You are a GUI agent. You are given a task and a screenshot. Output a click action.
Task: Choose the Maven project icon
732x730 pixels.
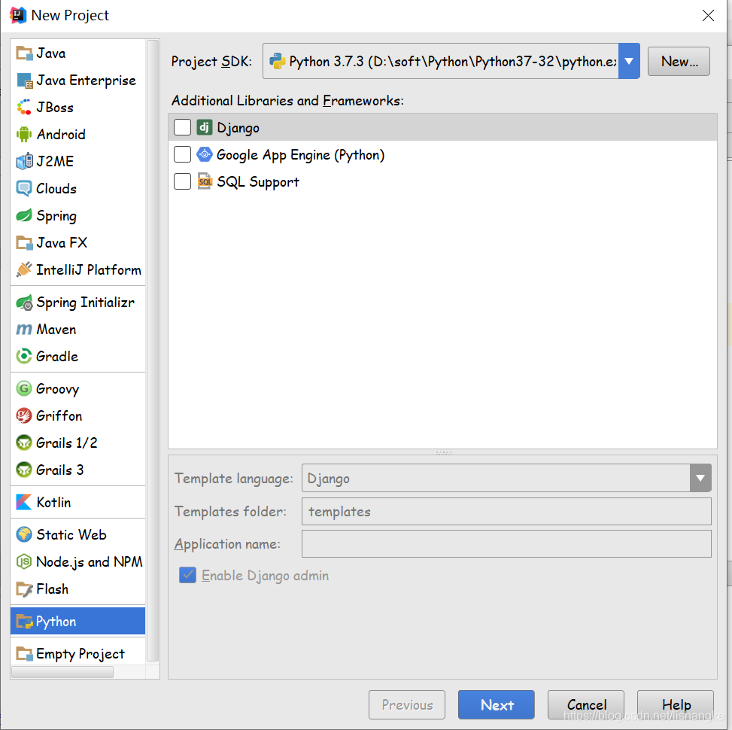pyautogui.click(x=24, y=330)
